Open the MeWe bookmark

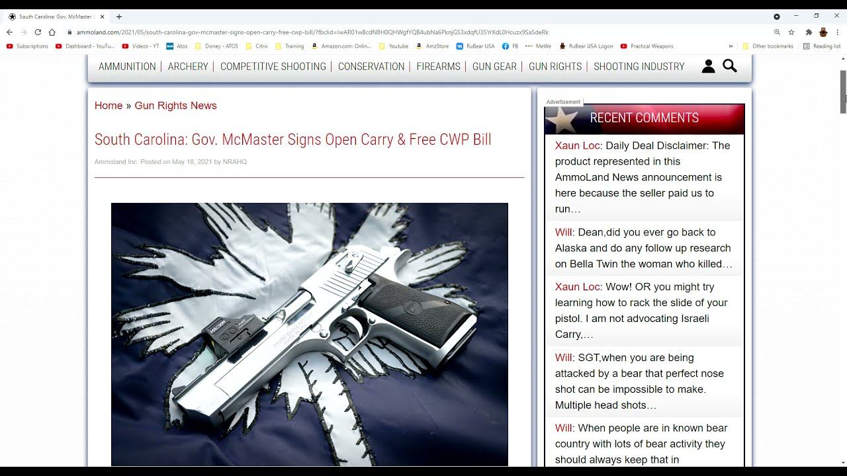tap(539, 46)
